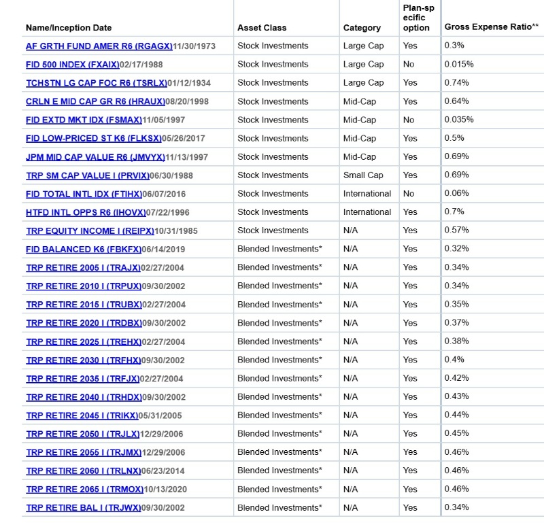
Task: View TRP RETIRE 2045 I (TRIKX) details
Action: point(82,415)
